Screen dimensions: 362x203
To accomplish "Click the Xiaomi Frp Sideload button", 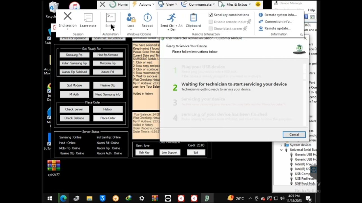I will [74, 72].
